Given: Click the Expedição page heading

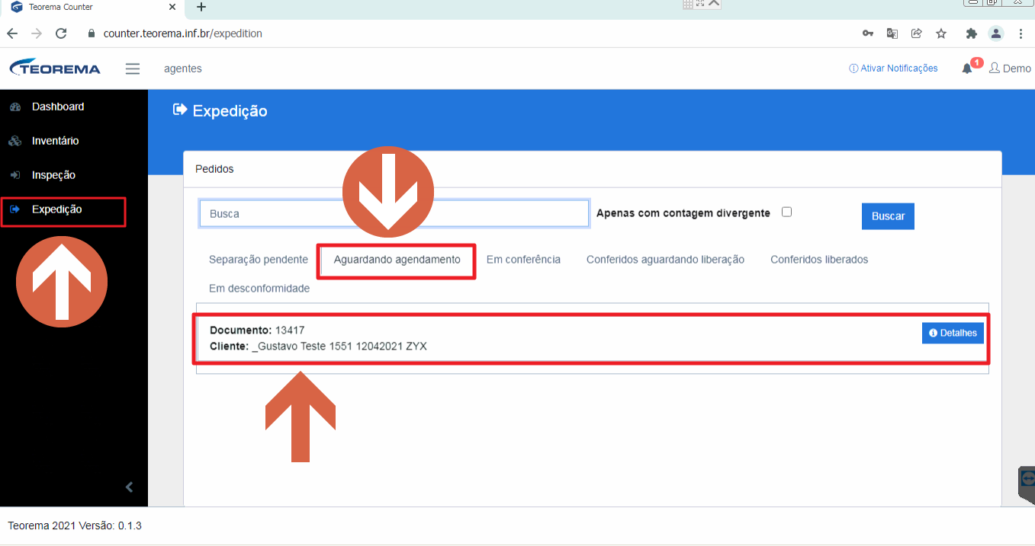Looking at the screenshot, I should 230,110.
